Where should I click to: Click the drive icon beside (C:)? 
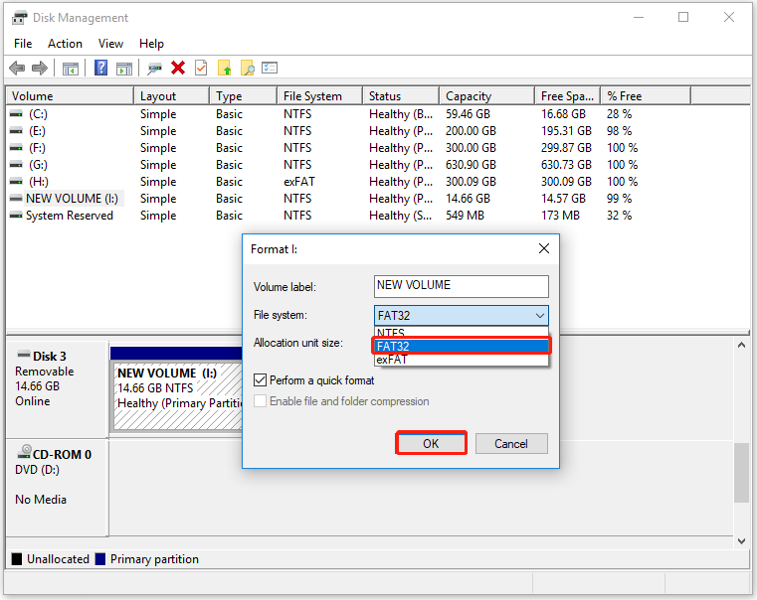16,114
